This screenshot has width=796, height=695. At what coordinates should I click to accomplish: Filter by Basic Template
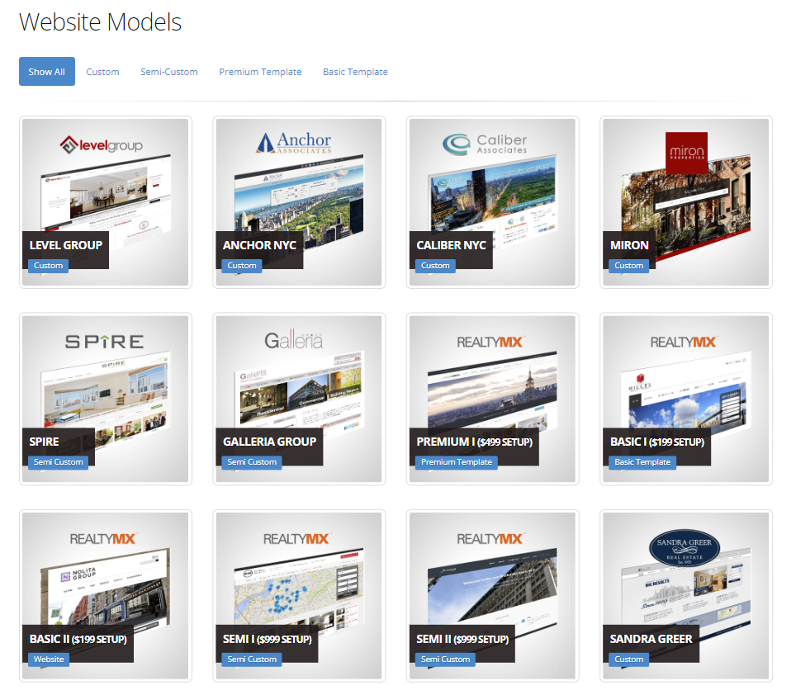pos(355,72)
